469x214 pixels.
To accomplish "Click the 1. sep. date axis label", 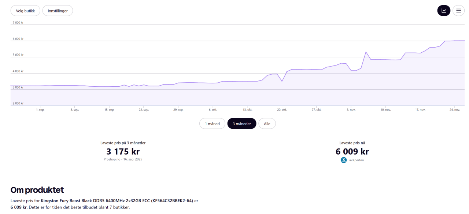I will 40,110.
